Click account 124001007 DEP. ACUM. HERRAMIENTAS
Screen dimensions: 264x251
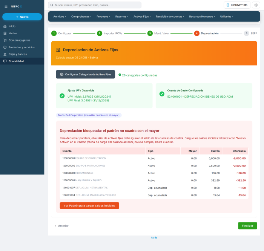pyautogui.click(x=85, y=188)
